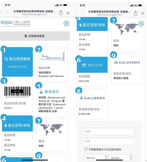Close the browser page in left screenshot
This screenshot has width=147, height=162.
[68, 13]
